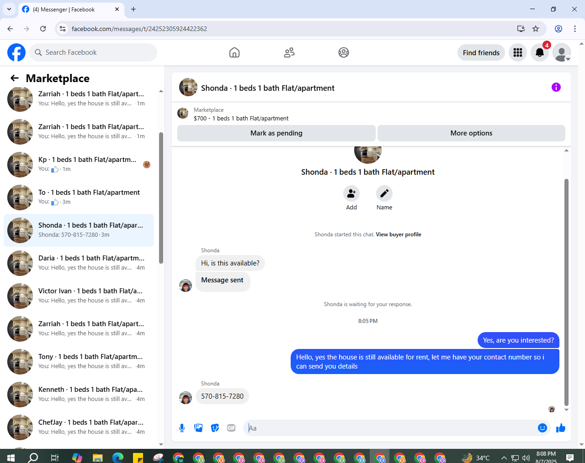The width and height of the screenshot is (585, 463).
Task: Bookmark this page with the star icon
Action: click(536, 29)
